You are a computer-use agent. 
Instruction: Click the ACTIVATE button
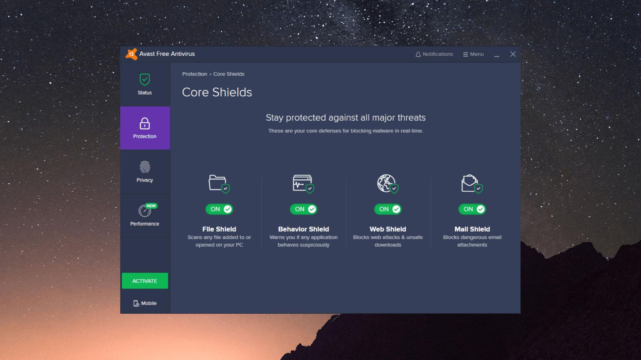(x=145, y=280)
